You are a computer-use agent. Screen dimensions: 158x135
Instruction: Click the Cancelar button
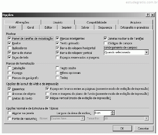143,128
